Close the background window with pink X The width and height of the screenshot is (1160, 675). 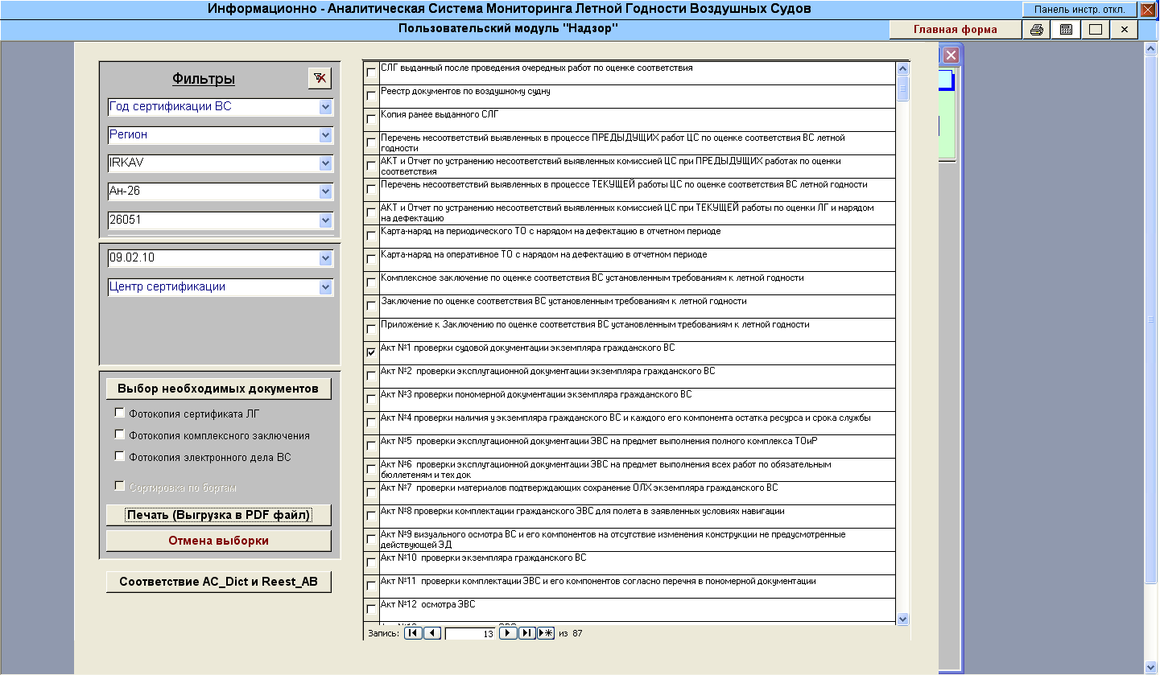click(951, 56)
